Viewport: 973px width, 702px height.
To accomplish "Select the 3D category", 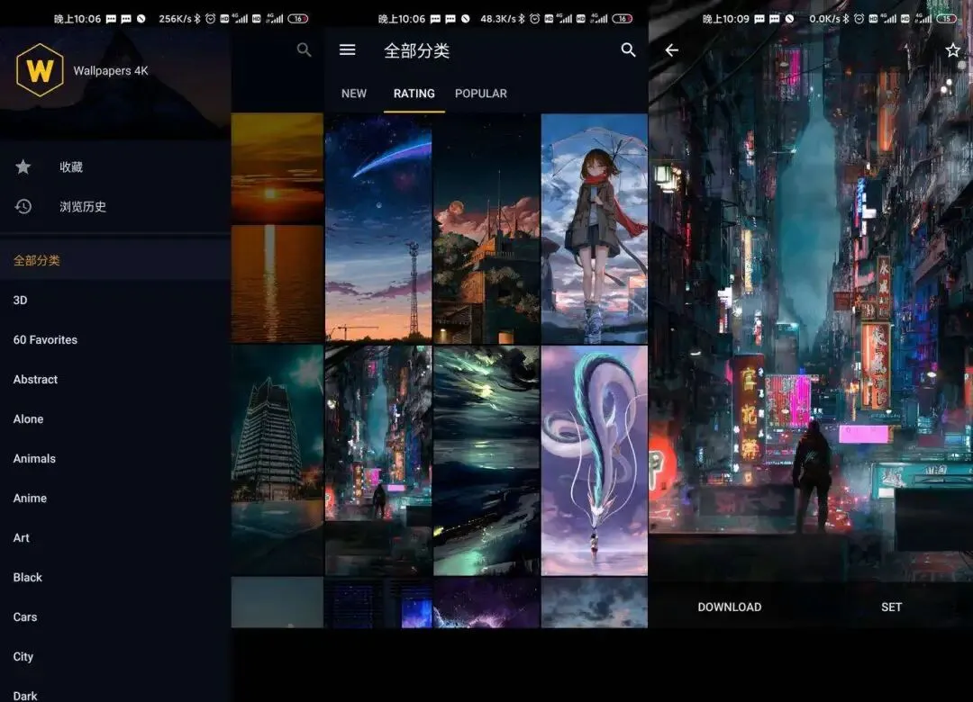I will pos(115,300).
